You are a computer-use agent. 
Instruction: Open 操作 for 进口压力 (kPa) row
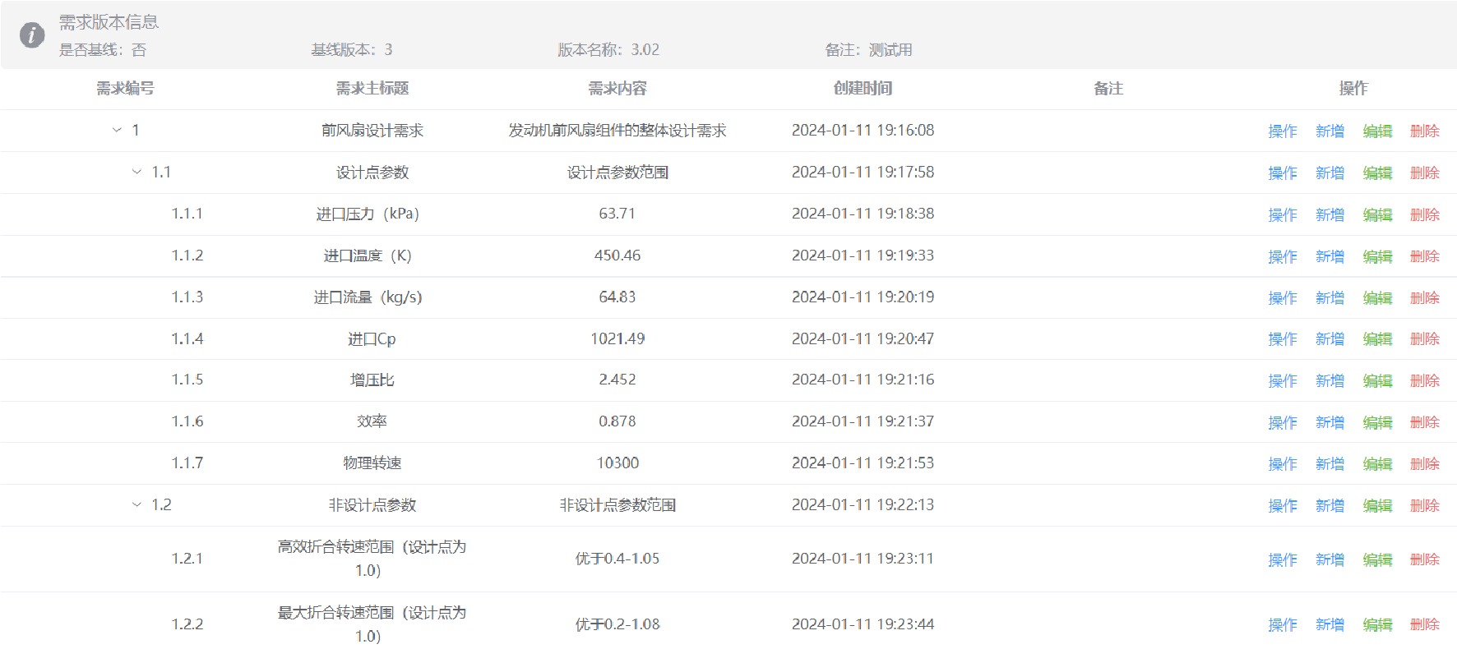click(x=1283, y=215)
